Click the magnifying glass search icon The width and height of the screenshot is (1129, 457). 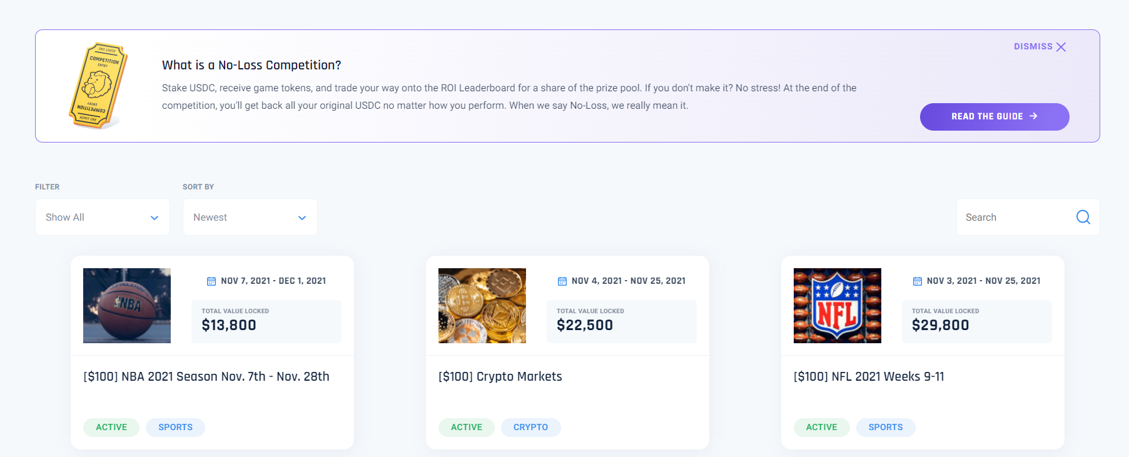point(1083,217)
